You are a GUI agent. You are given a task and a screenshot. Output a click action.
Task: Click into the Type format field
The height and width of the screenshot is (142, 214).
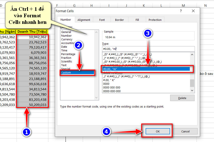pos(148,49)
